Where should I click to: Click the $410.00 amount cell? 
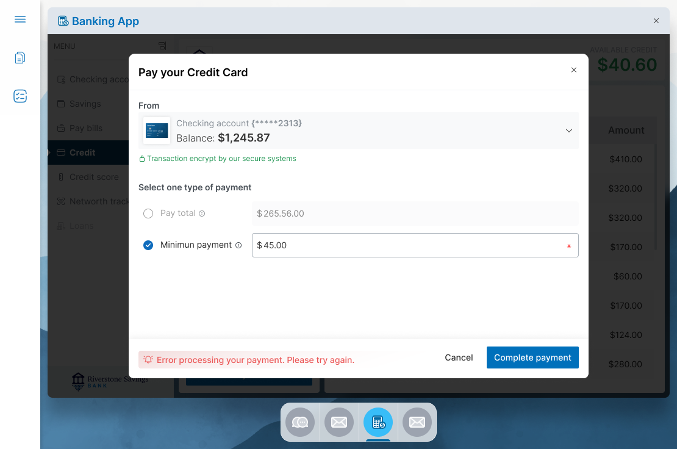(626, 159)
